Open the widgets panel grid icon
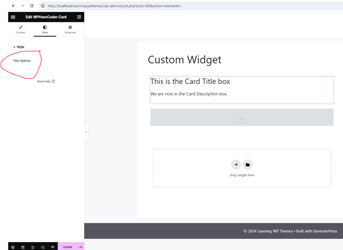343x250 pixels. pyautogui.click(x=79, y=17)
